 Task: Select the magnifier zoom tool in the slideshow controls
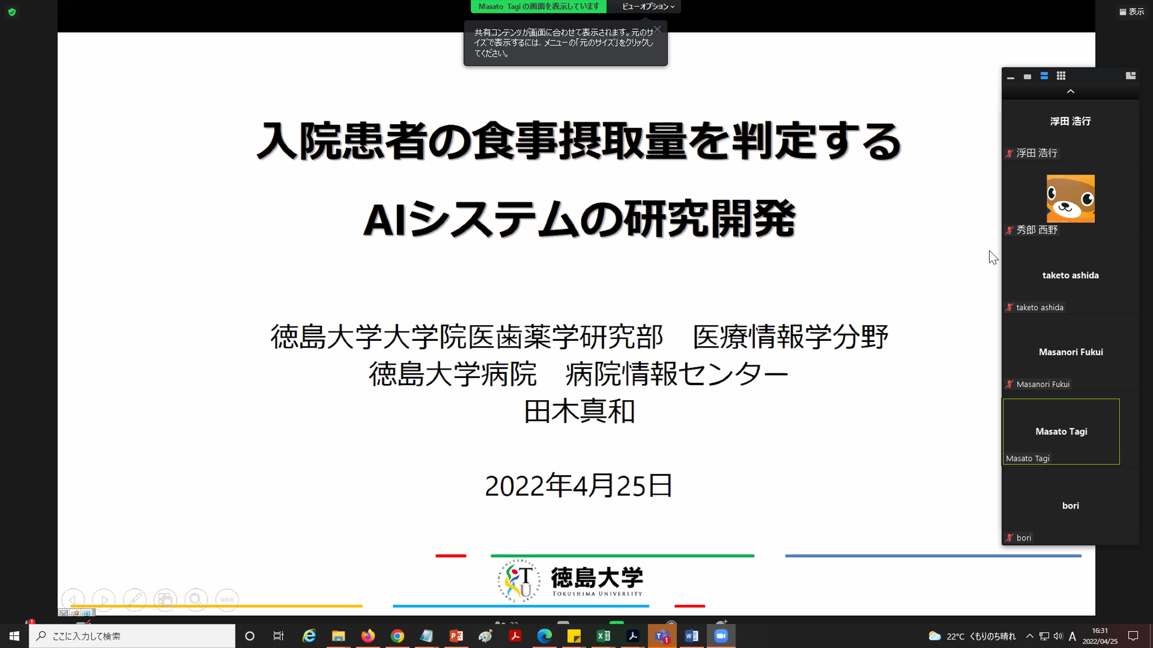[196, 600]
